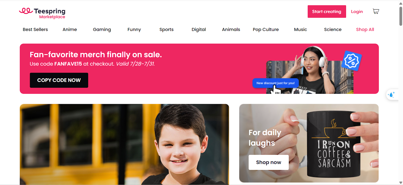The width and height of the screenshot is (403, 185).
Task: Go to the Anime category
Action: click(x=70, y=29)
